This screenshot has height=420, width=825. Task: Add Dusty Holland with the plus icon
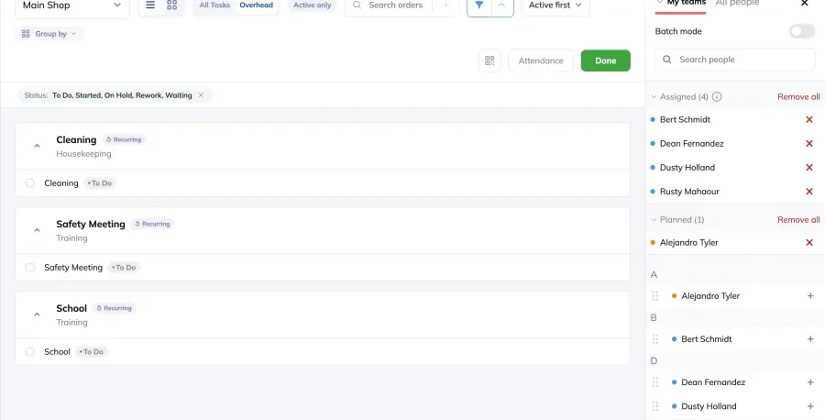click(x=810, y=406)
